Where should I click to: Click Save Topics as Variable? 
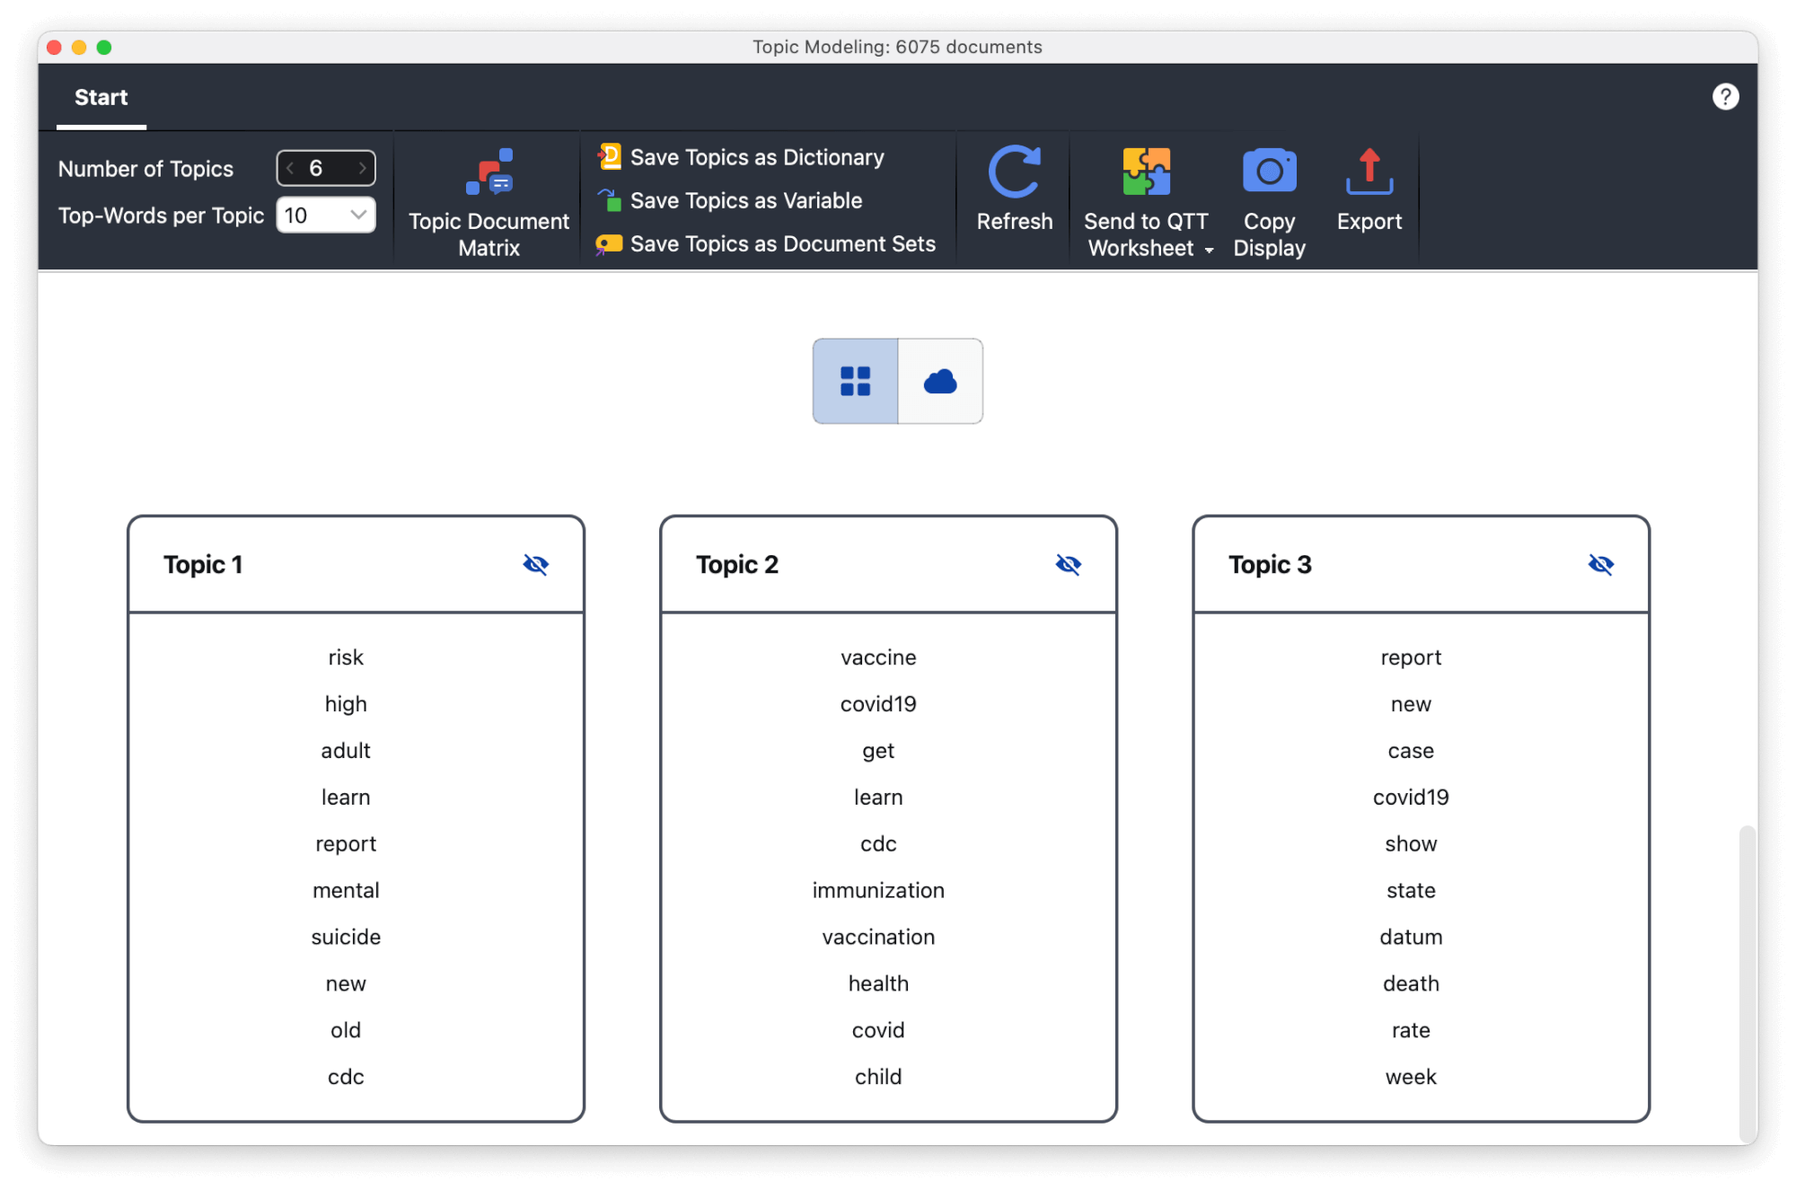click(745, 200)
